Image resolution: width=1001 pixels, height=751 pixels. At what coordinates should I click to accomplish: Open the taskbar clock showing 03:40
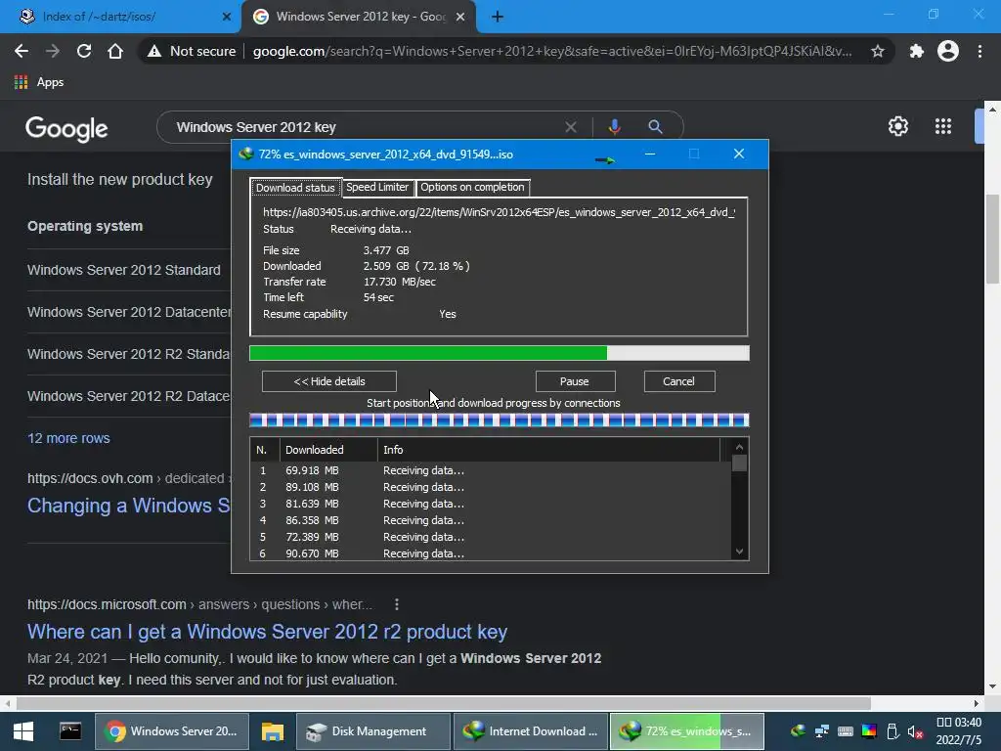tap(958, 731)
